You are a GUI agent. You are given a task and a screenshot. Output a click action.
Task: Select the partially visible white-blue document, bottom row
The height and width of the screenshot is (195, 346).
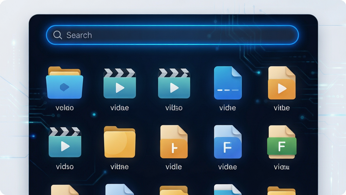[x=228, y=190]
